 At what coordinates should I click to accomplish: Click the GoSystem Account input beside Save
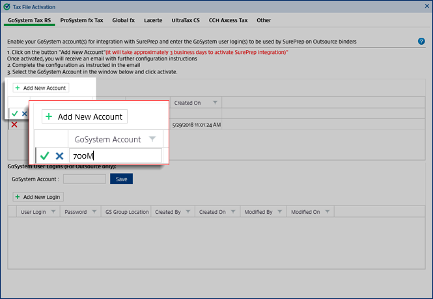[85, 179]
